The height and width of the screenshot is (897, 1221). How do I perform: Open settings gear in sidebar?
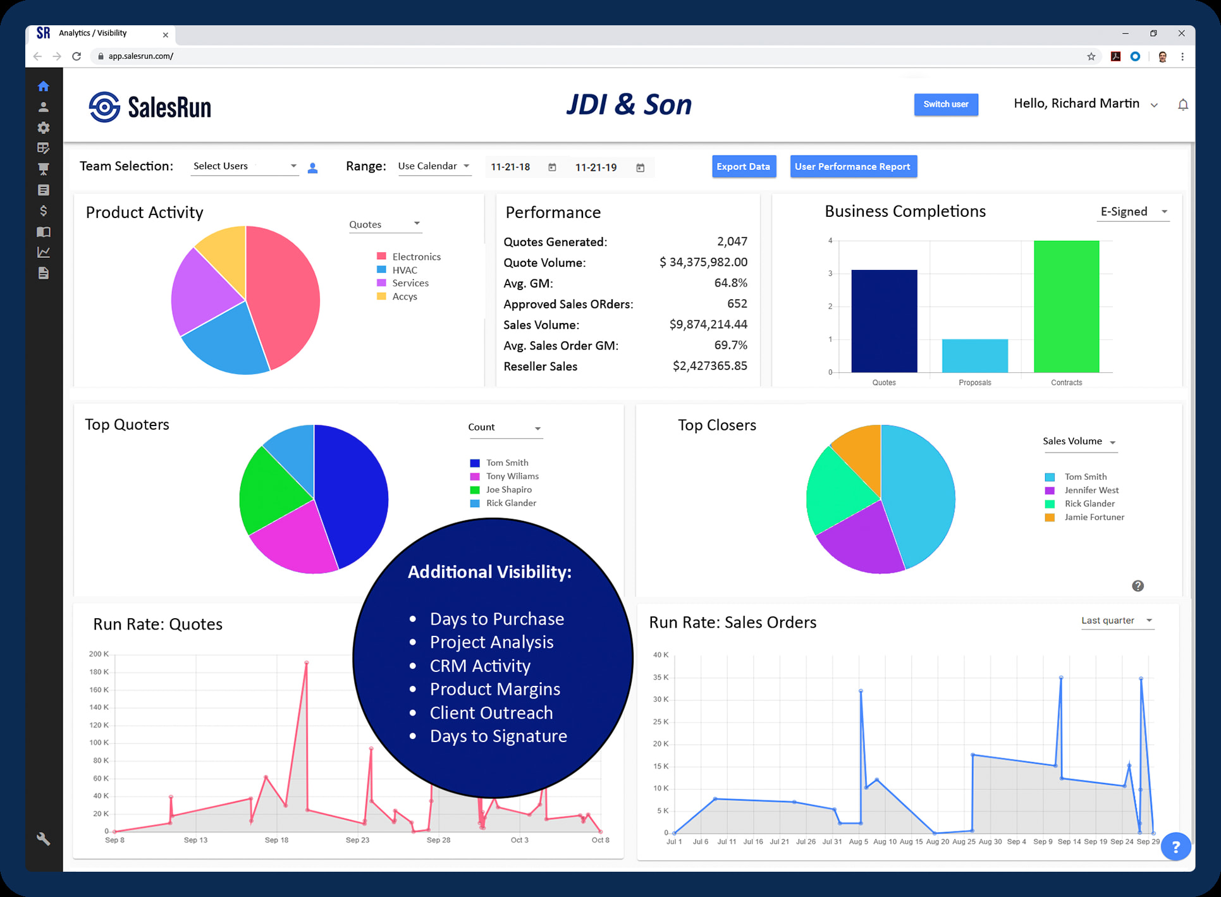(x=43, y=128)
